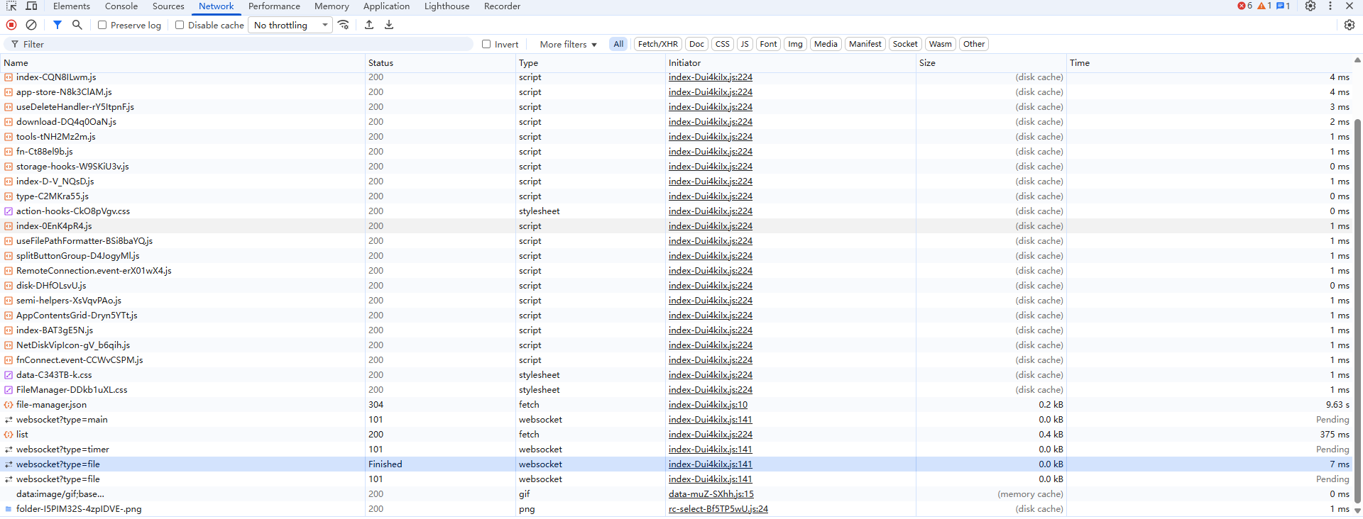Click stylesheet icon beside data-C343TB-k.css
This screenshot has height=519, width=1363.
click(9, 375)
